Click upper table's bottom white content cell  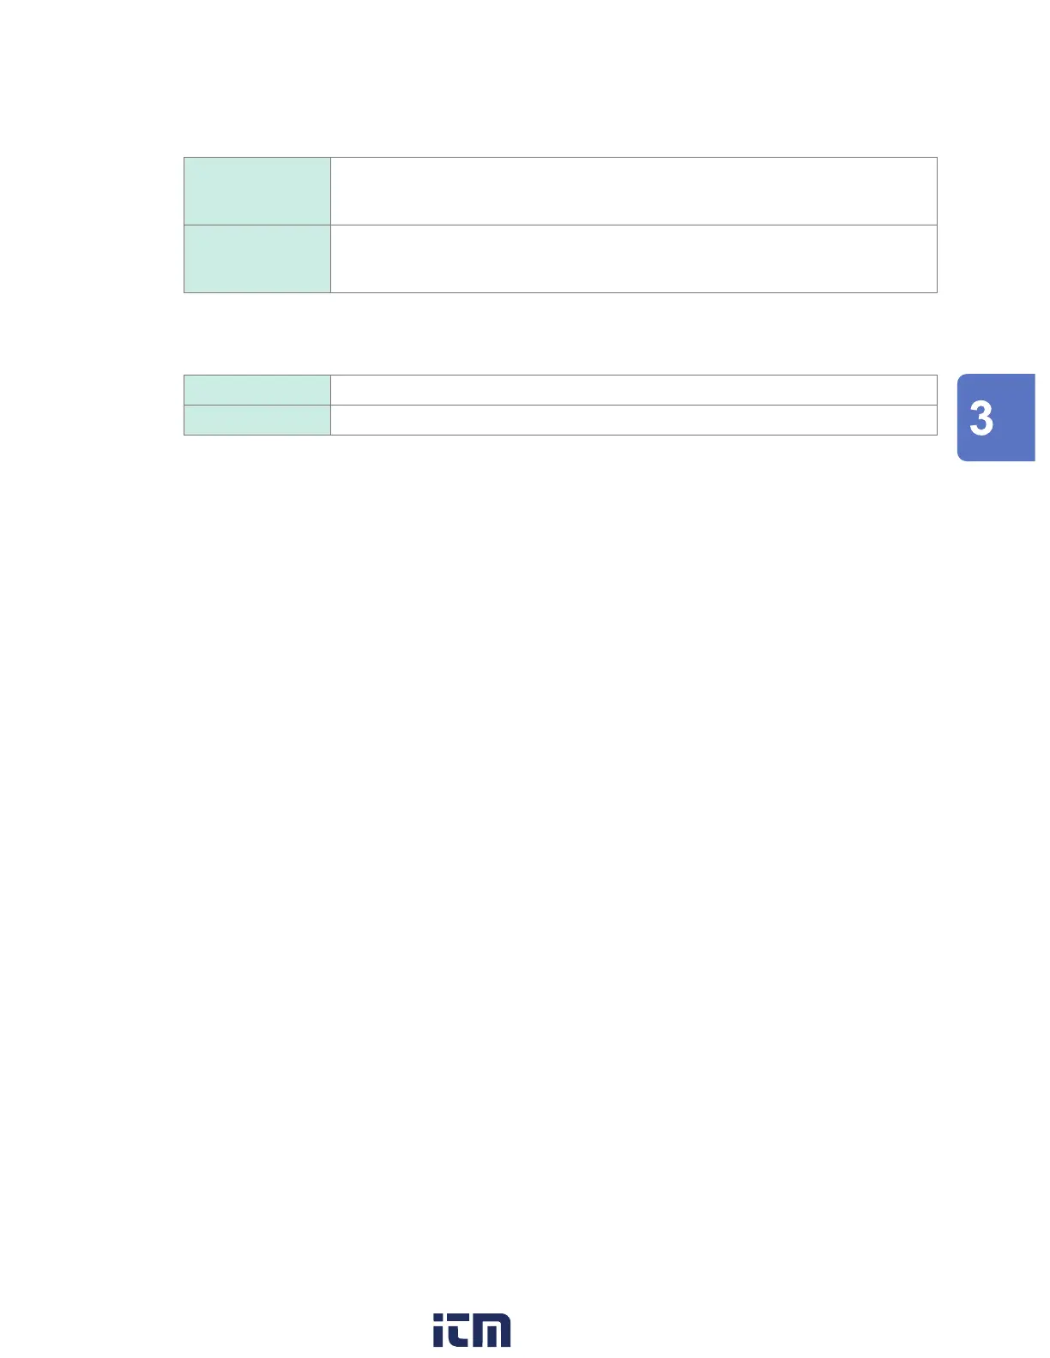633,259
